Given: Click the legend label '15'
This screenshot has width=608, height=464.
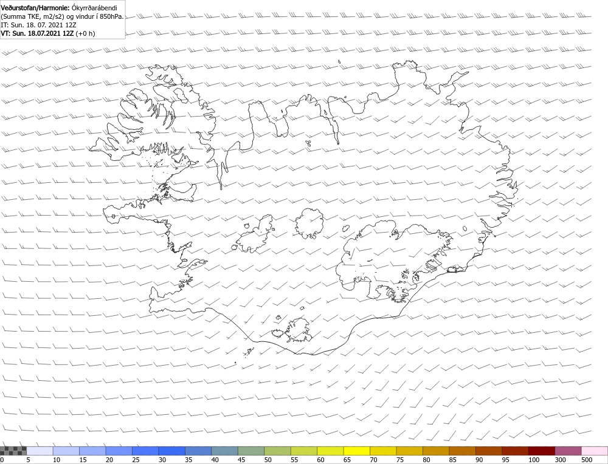Looking at the screenshot, I should (83, 460).
